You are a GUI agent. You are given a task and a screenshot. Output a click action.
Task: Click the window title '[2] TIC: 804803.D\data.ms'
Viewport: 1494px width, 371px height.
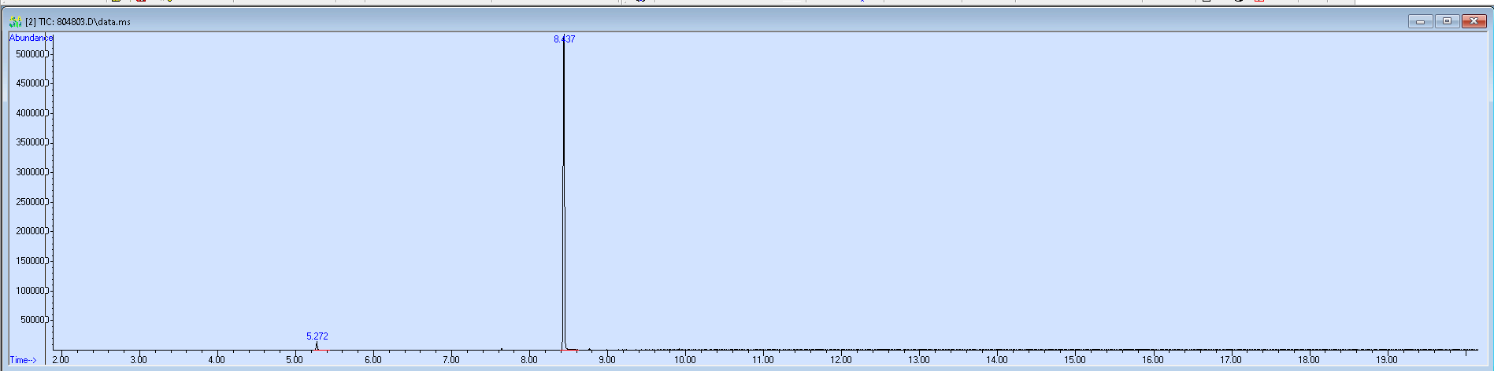(x=78, y=22)
